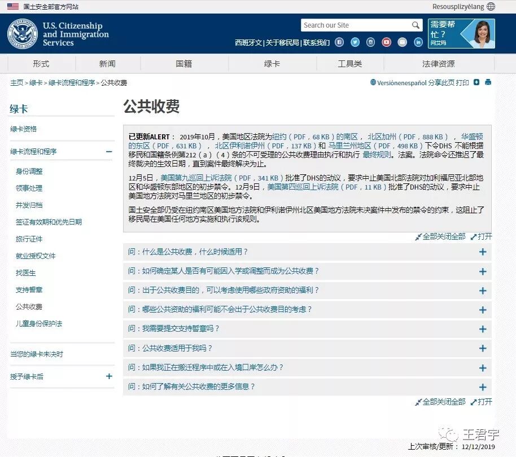This screenshot has height=457, width=516.
Task: Expand 问:我需要提交支持誓章吗?
Action: click(x=307, y=329)
